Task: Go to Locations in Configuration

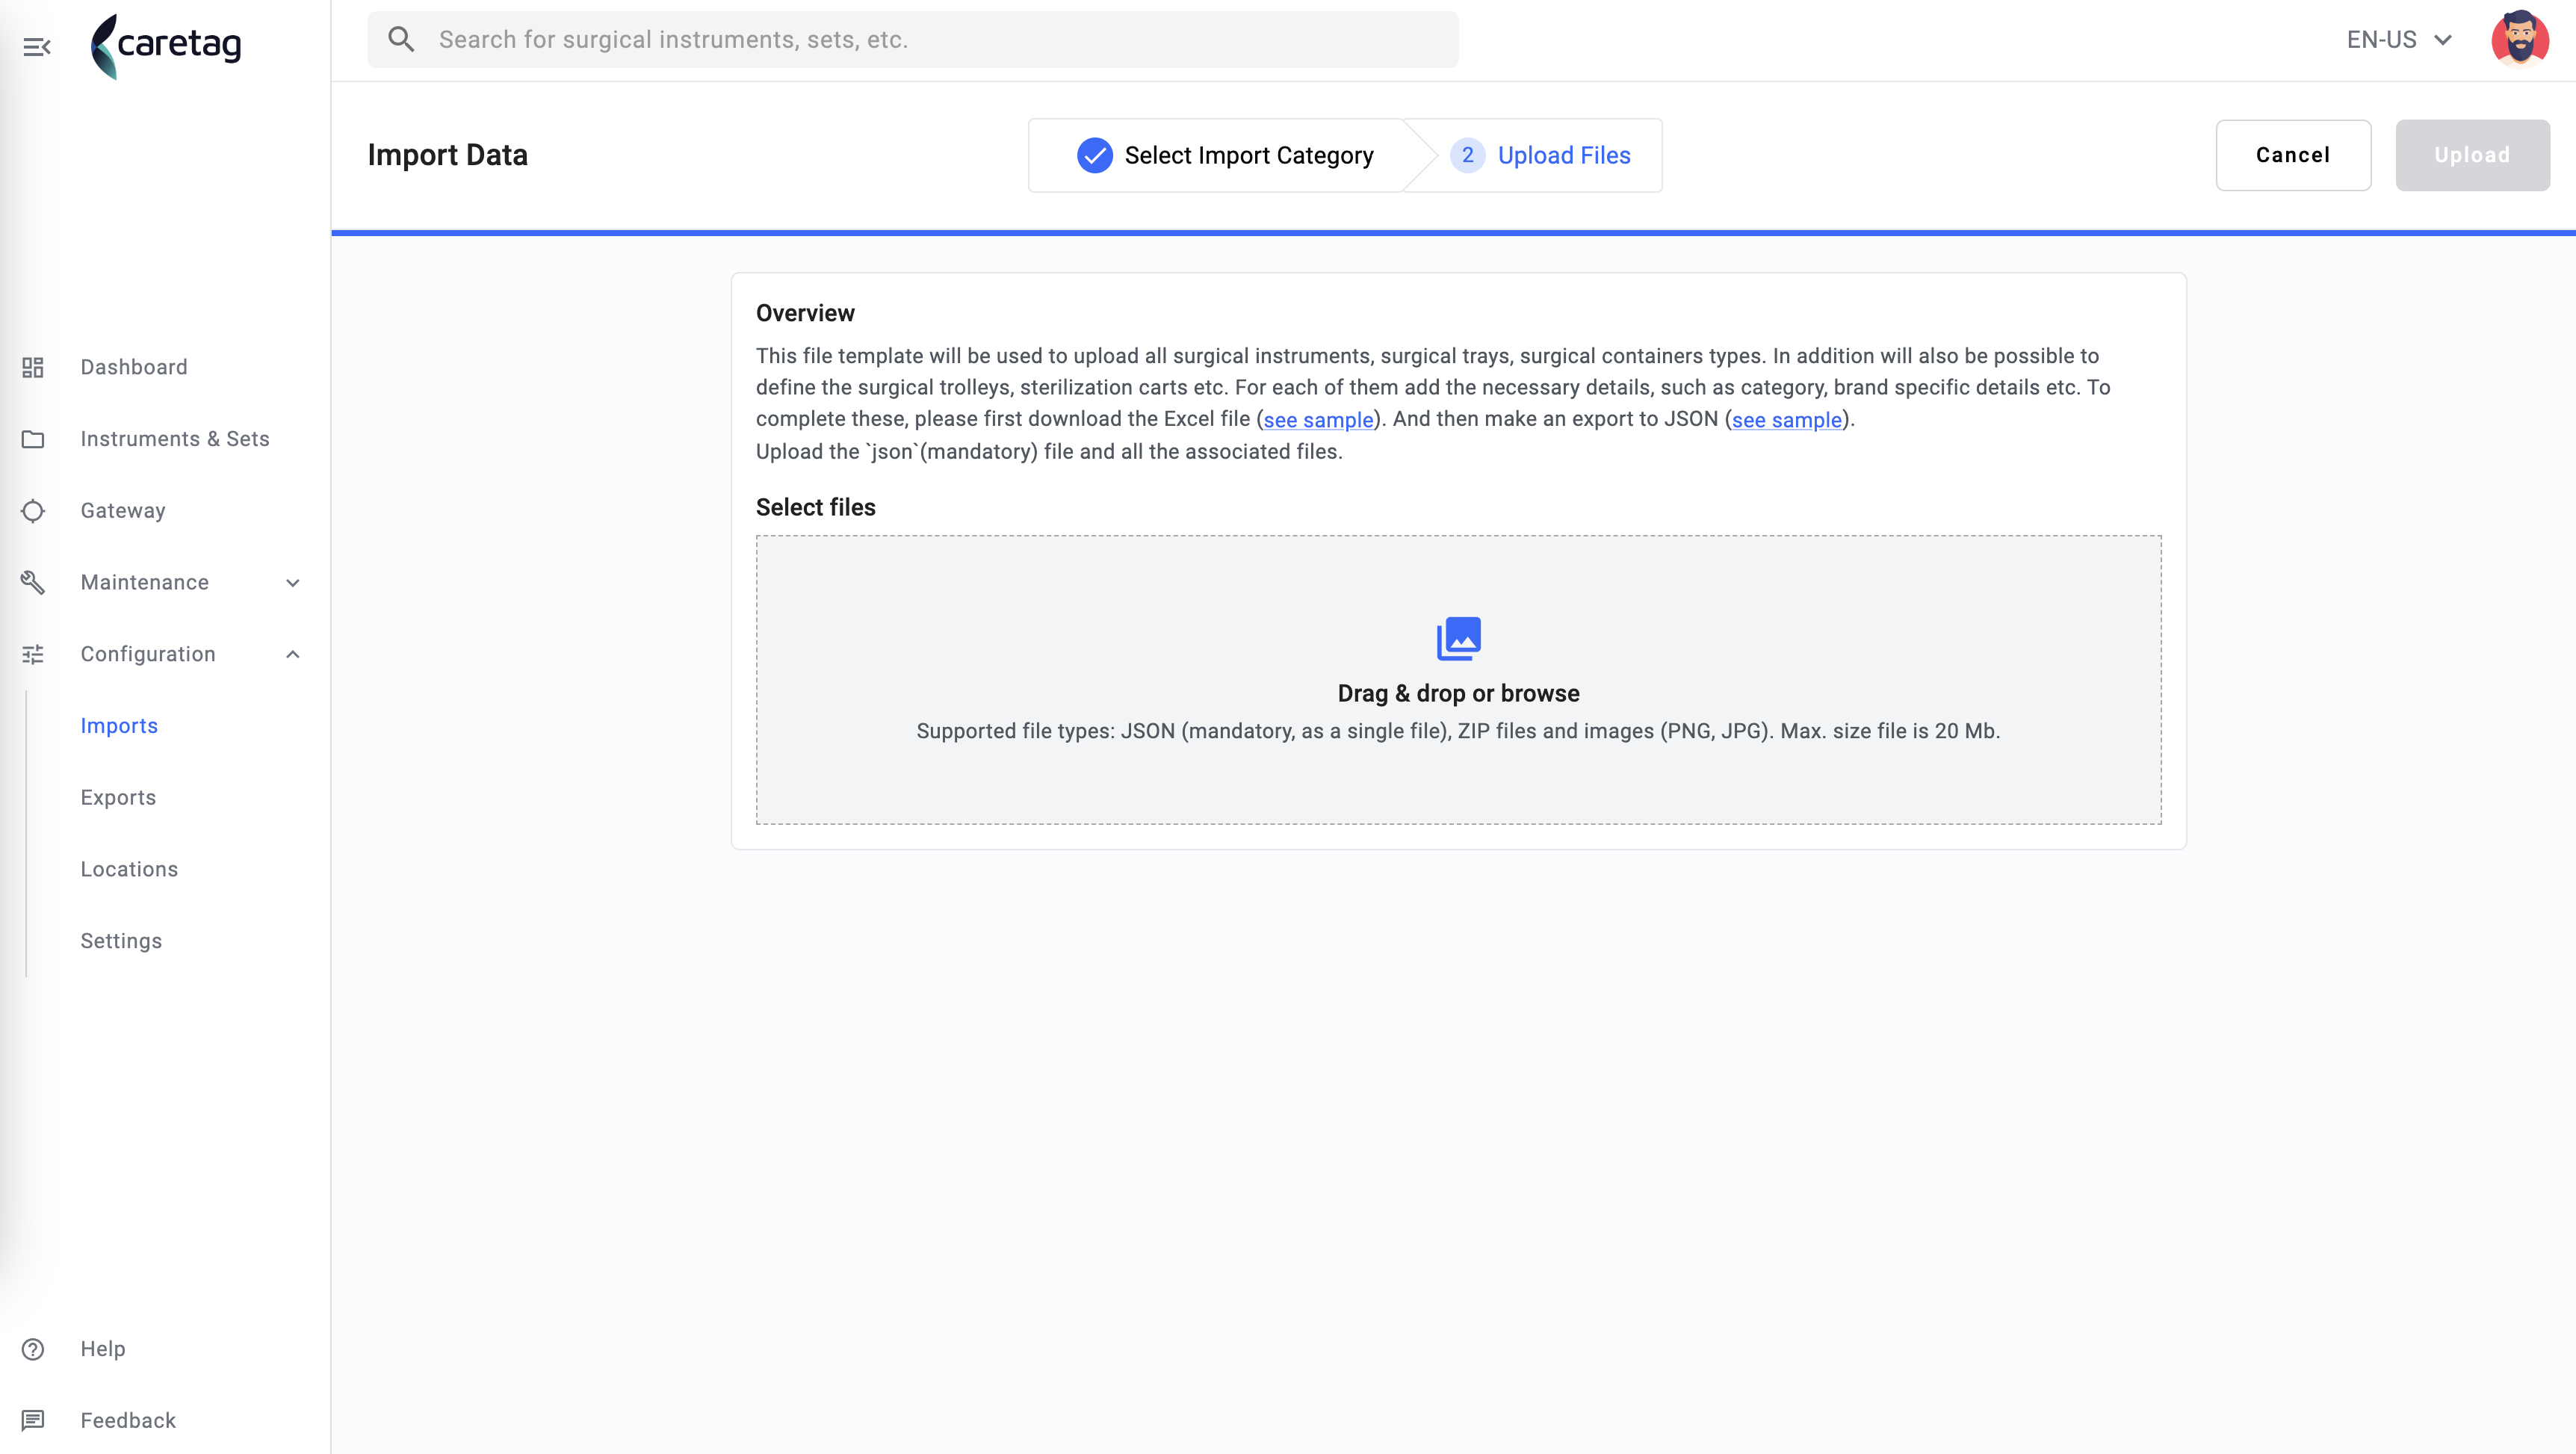Action: click(x=129, y=869)
